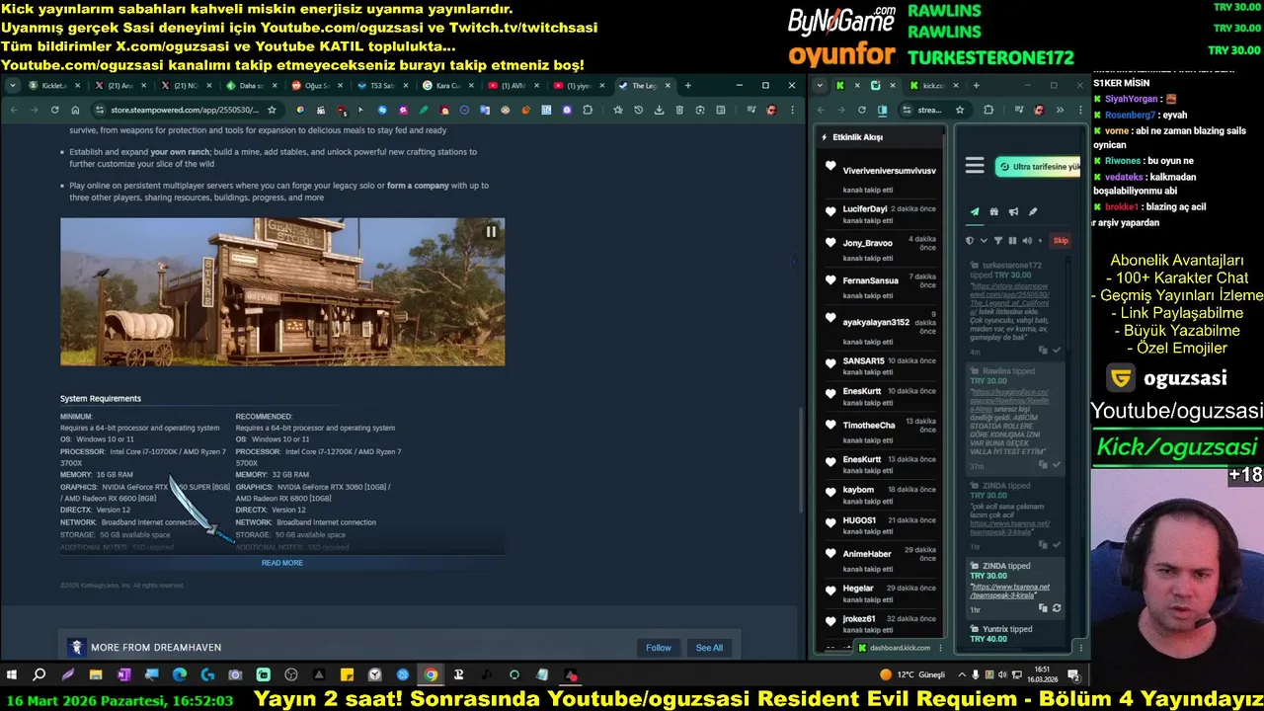Screen dimensions: 1264x711
Task: Open the Windows Start menu
Action: pyautogui.click(x=12, y=675)
